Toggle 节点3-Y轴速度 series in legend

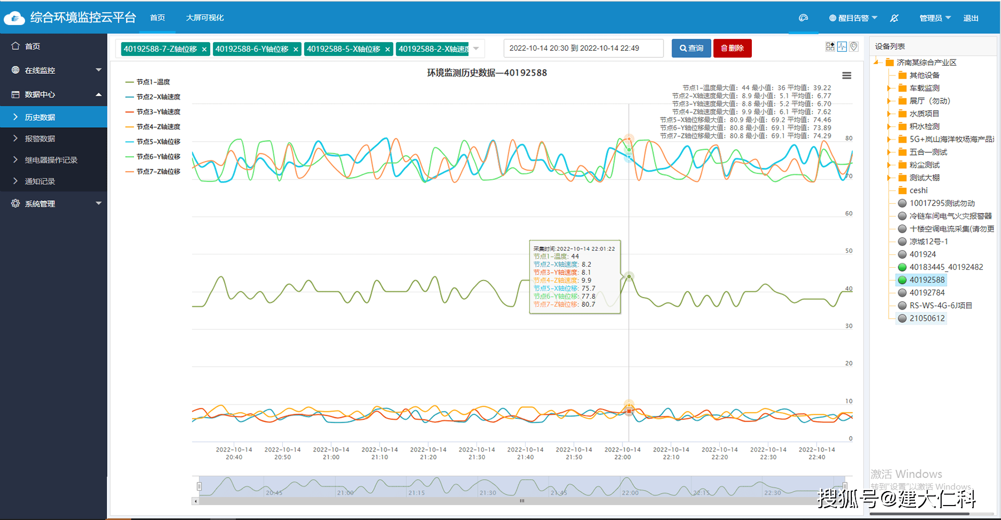(x=153, y=112)
